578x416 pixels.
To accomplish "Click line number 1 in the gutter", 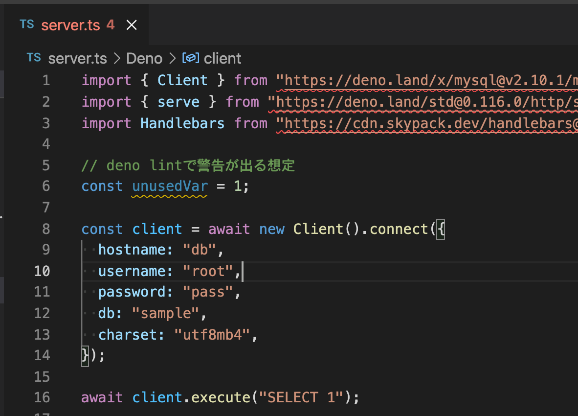I will click(x=46, y=80).
